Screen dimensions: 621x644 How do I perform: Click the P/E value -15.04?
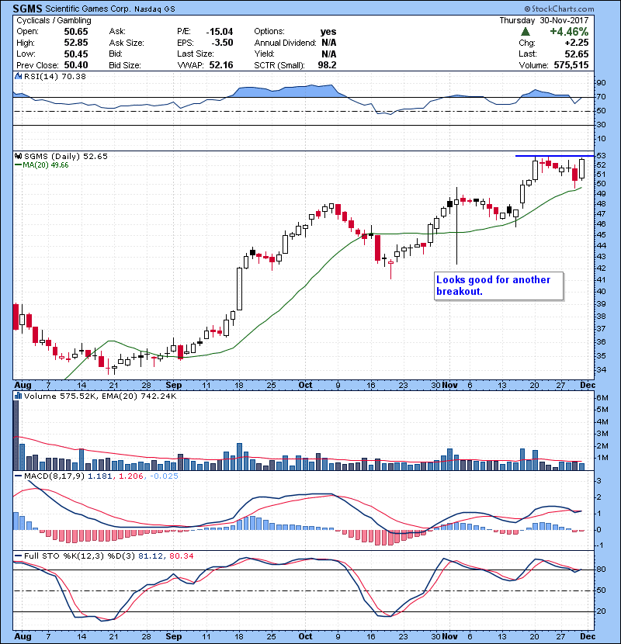pyautogui.click(x=220, y=32)
